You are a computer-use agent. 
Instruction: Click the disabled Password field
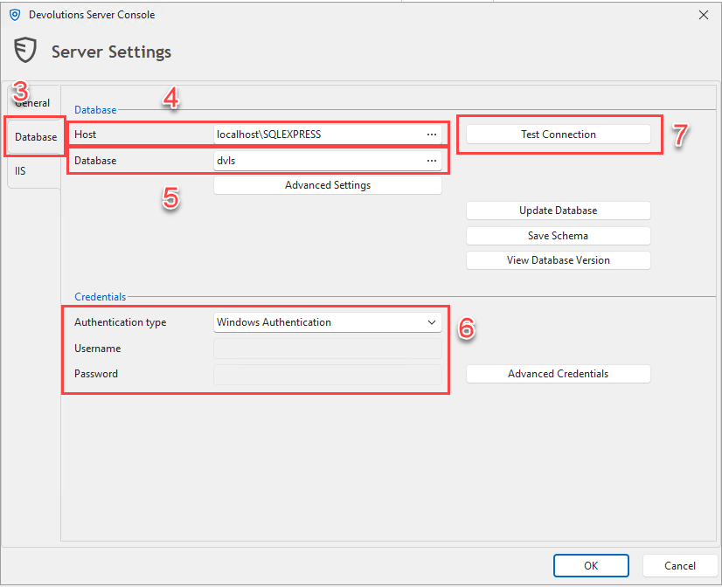pos(328,374)
